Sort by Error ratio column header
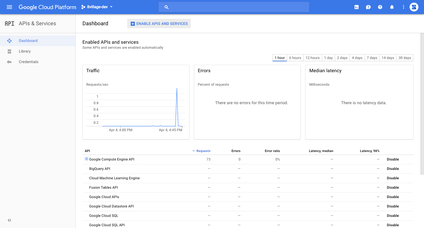This screenshot has height=228, width=424. pyautogui.click(x=272, y=151)
